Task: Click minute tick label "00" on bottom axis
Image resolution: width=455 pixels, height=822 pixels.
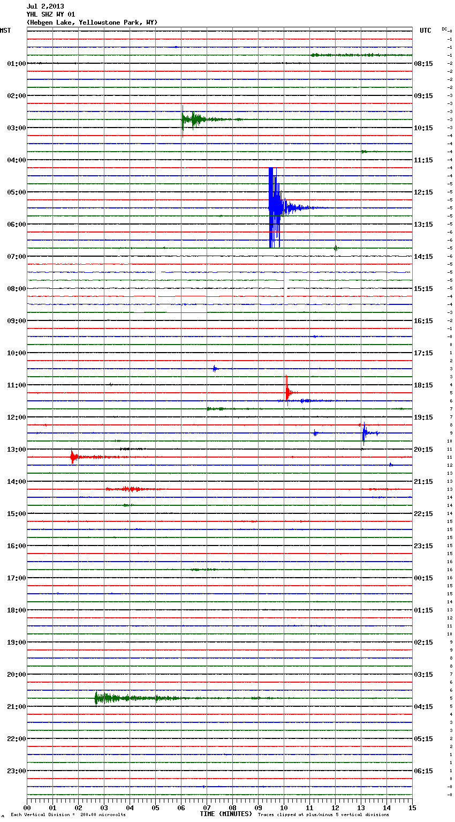Action: (x=27, y=808)
